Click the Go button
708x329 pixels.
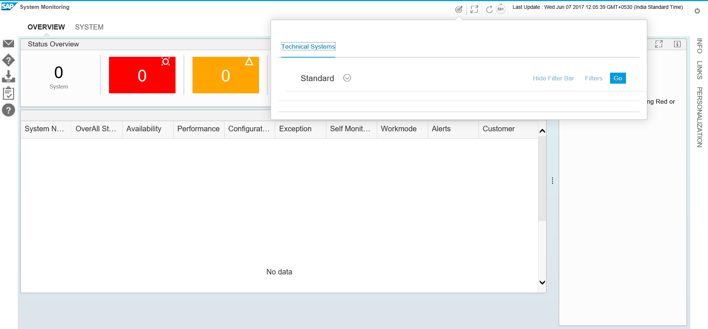click(x=618, y=78)
